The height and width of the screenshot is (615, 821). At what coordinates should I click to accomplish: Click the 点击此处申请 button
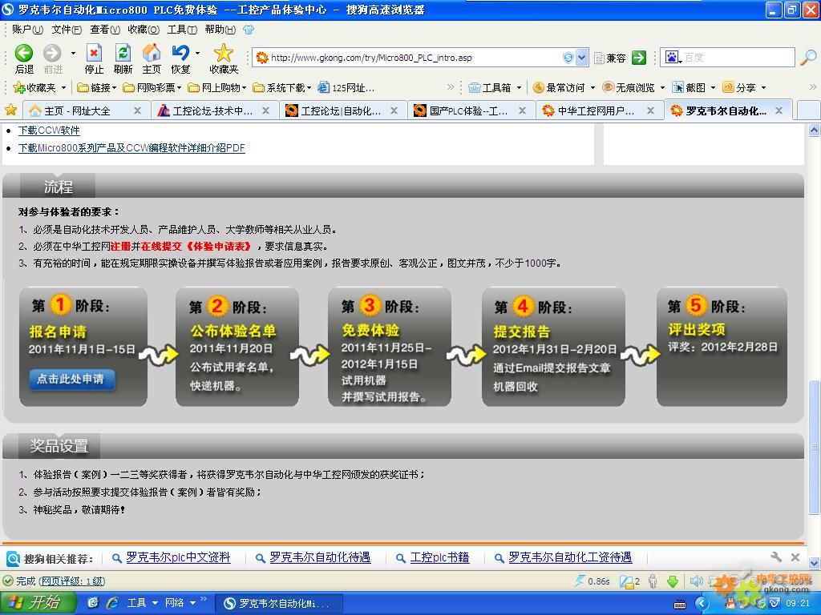point(71,379)
